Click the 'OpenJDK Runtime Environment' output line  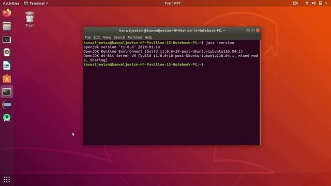point(163,52)
